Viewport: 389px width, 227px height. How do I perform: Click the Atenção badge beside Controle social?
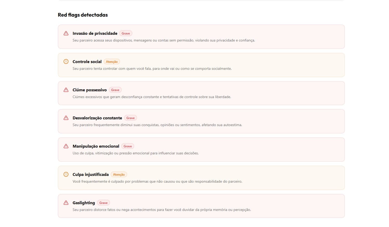112,61
